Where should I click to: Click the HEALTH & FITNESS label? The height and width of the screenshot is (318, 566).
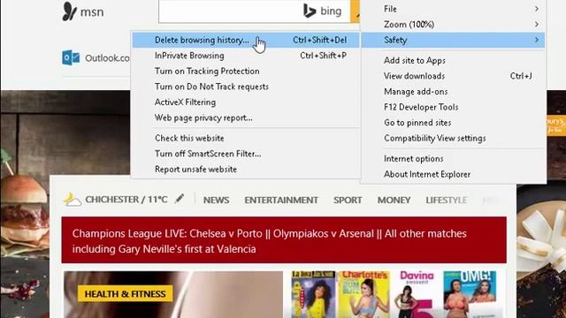point(125,294)
